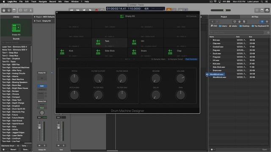Toggle the DMD instrument slot
Image resolution: width=271 pixels, height=152 pixels.
pos(42,86)
